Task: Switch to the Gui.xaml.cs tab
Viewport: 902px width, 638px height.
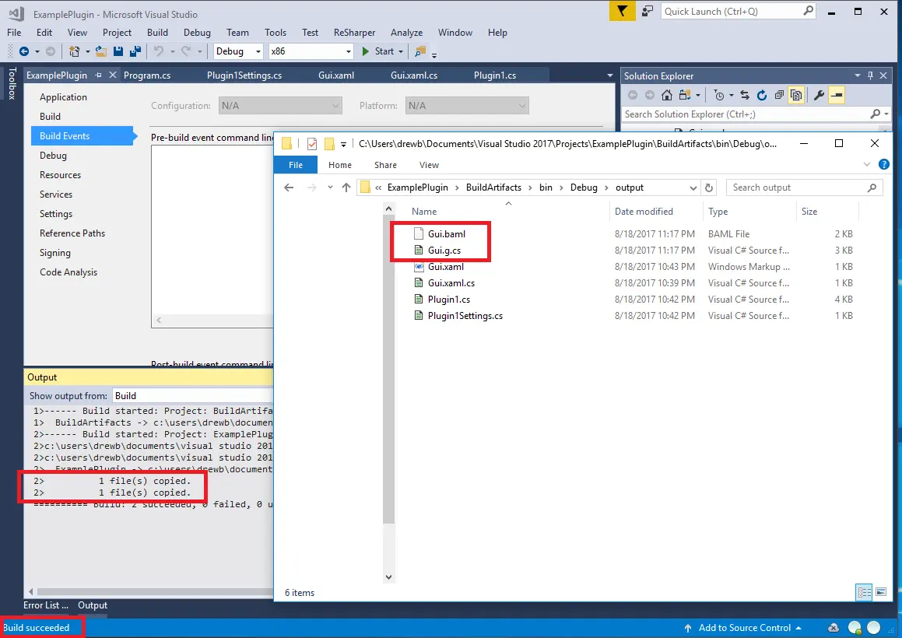Action: [413, 75]
